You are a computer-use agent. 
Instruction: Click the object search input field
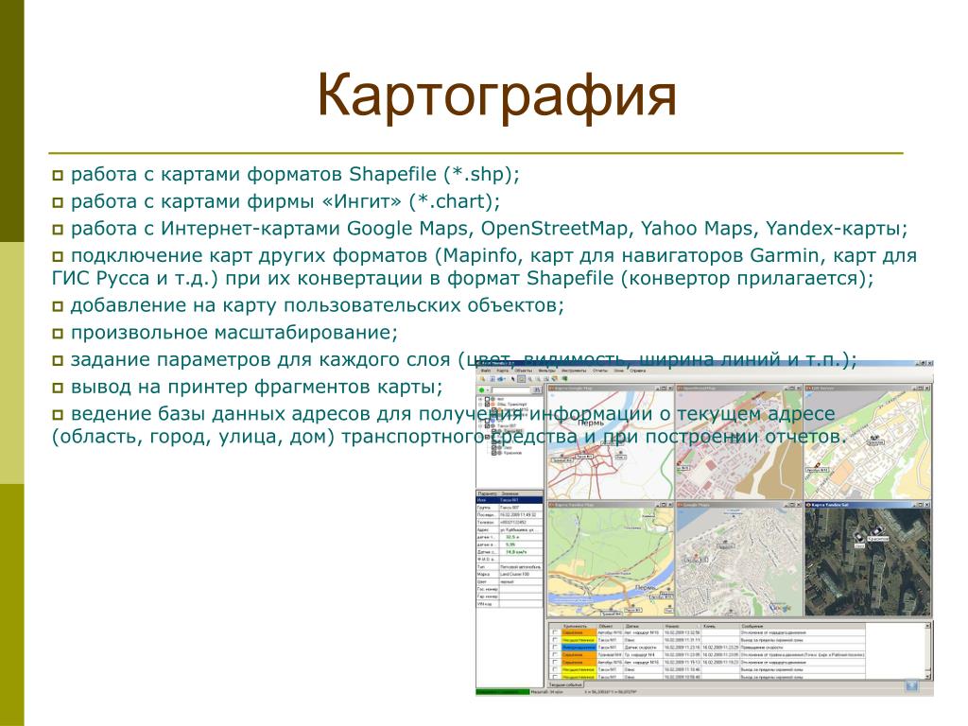511,389
